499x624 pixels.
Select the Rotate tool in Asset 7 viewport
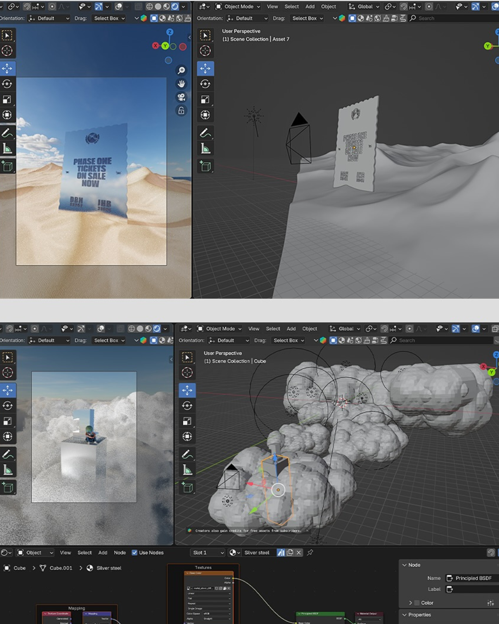(205, 84)
